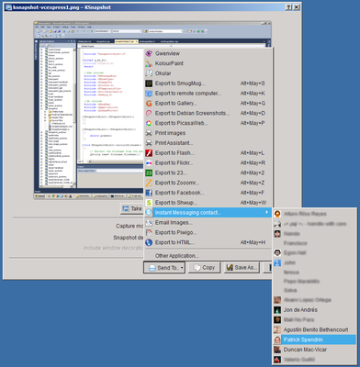
Task: Click the snapshot preview thumbnail
Action: 152,110
